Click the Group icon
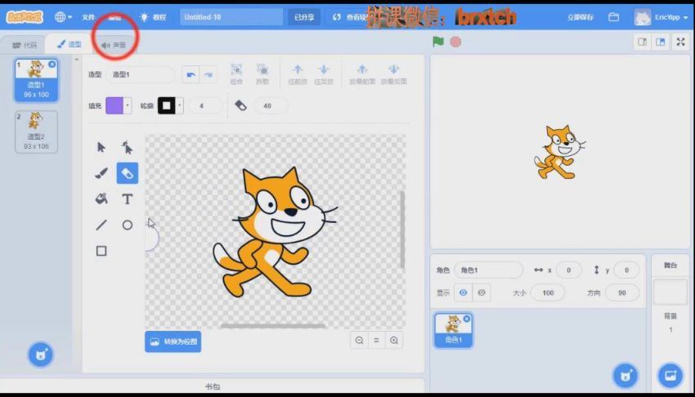This screenshot has width=695, height=397. 236,74
